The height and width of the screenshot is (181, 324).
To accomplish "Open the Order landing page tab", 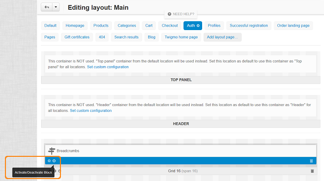I will 293,26.
